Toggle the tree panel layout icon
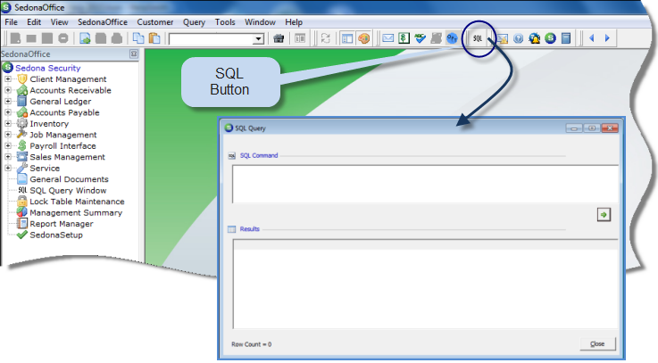 [x=347, y=38]
